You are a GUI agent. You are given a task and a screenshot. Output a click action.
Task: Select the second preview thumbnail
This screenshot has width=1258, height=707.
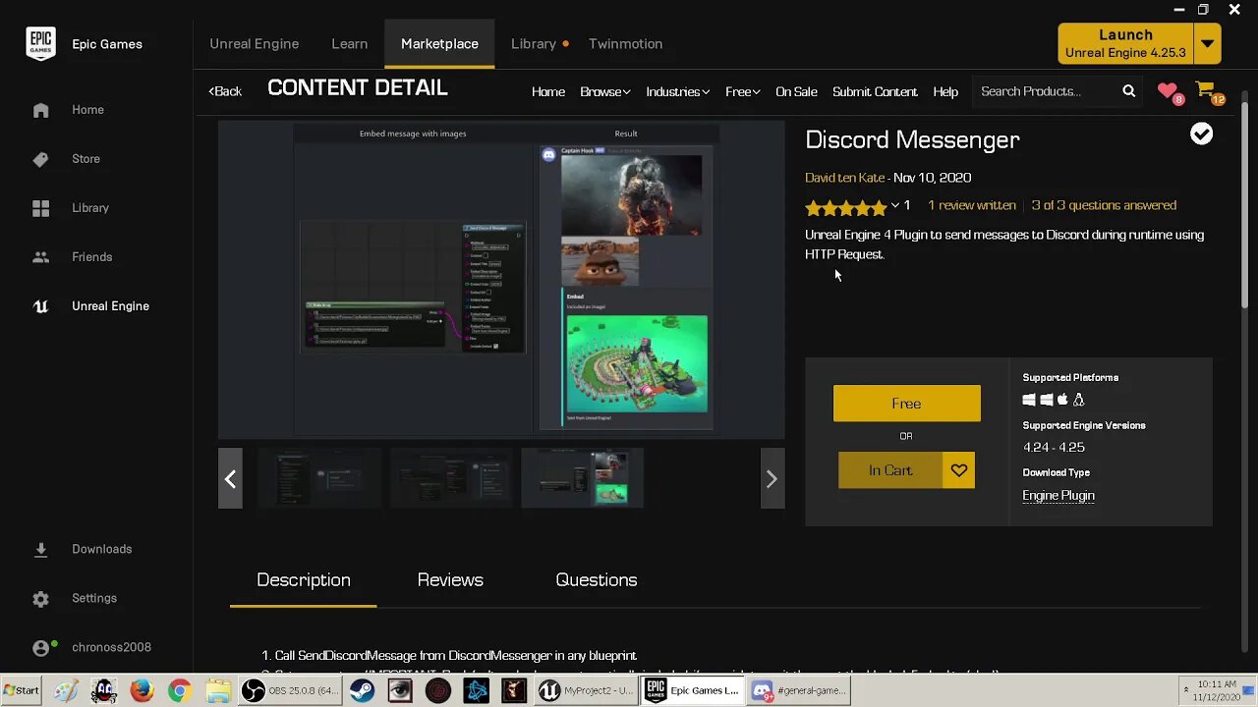[451, 478]
